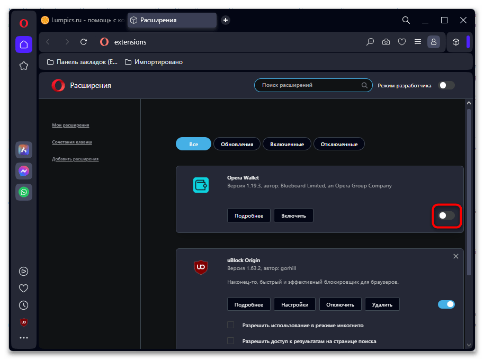484x360 pixels.
Task: Open WhatsApp in the sidebar
Action: [x=24, y=192]
